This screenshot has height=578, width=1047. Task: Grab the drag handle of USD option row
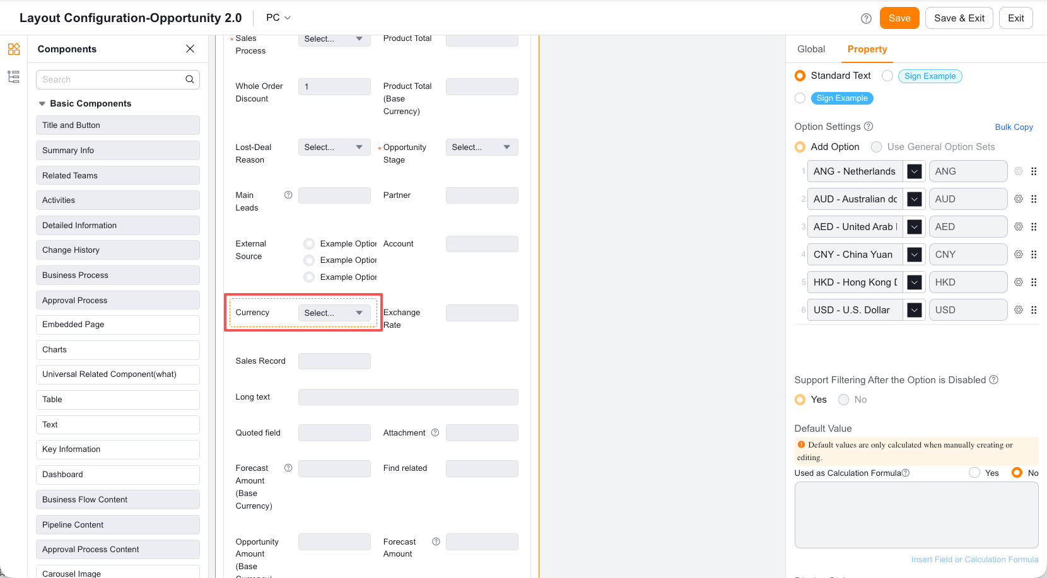click(x=1034, y=310)
